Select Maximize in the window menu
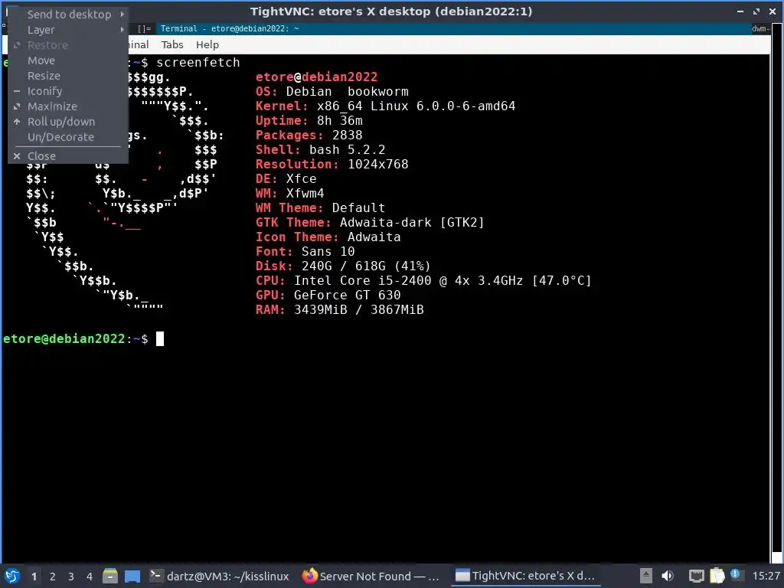Screen dimensions: 784x588 point(68,106)
